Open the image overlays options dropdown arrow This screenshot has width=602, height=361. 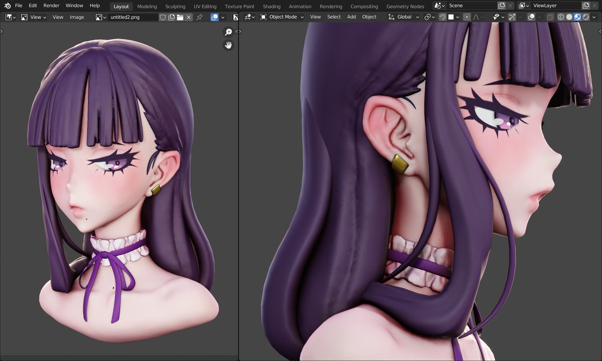[223, 17]
